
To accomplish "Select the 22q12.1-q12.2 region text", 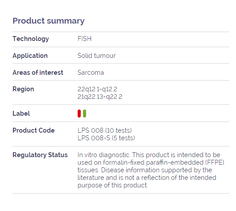I will tap(97, 89).
